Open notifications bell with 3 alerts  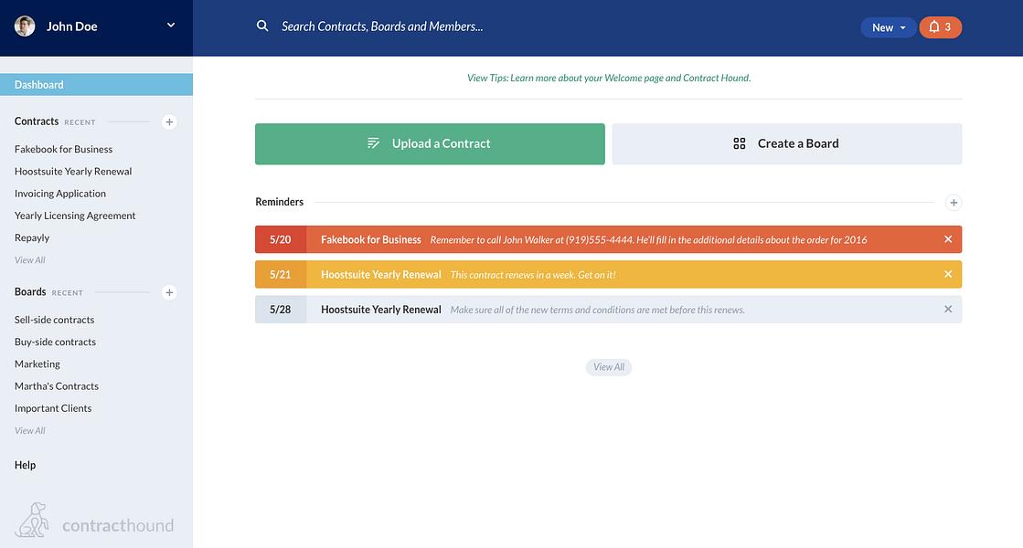coord(940,27)
